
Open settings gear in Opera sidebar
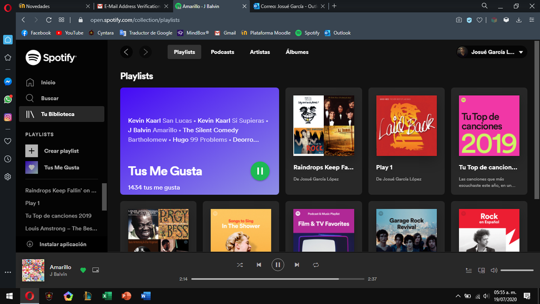pyautogui.click(x=8, y=177)
